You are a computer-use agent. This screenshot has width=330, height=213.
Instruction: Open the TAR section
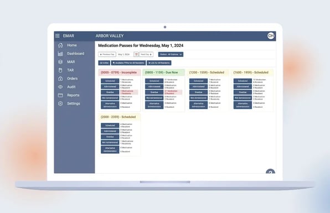point(70,70)
